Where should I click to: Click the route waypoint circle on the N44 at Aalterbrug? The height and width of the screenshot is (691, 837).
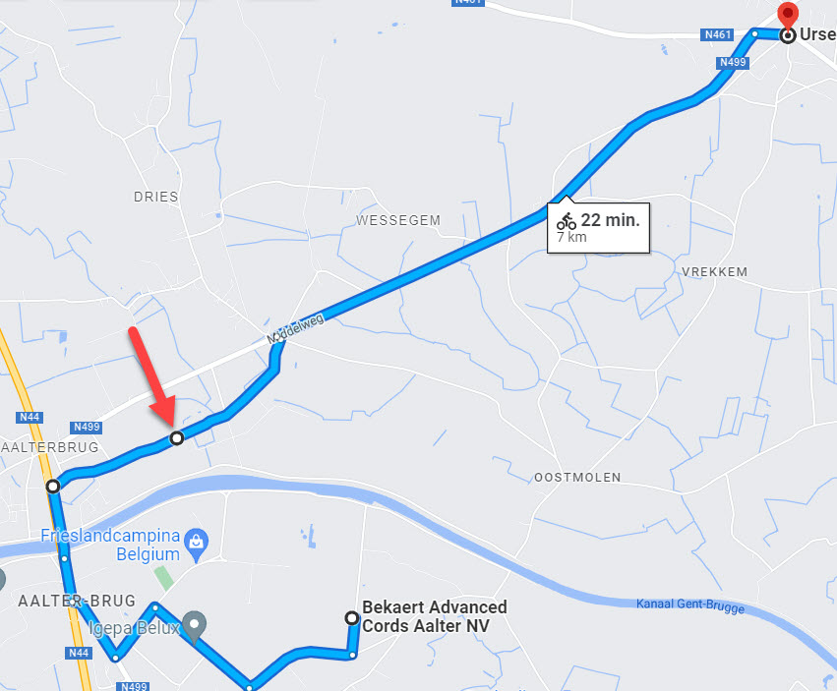click(x=52, y=487)
